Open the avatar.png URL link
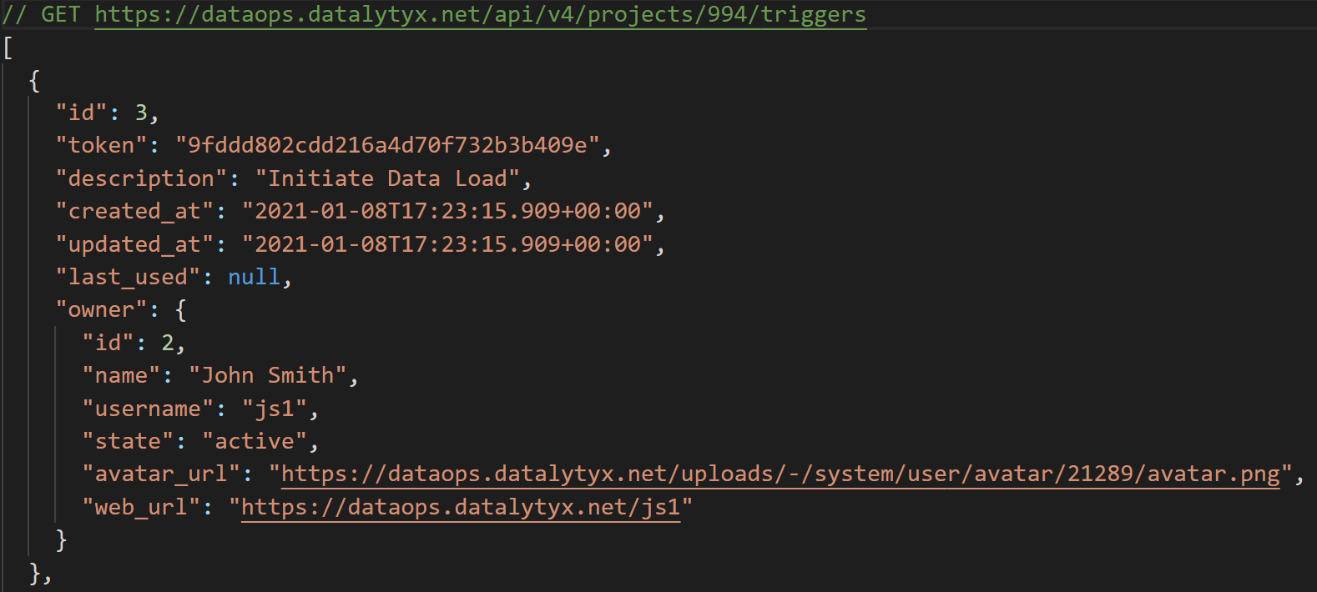Screen dimensions: 1317x592 click(x=780, y=474)
